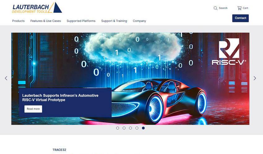The image size is (263, 154).
Task: Open Supported Platforms menu
Action: click(81, 21)
